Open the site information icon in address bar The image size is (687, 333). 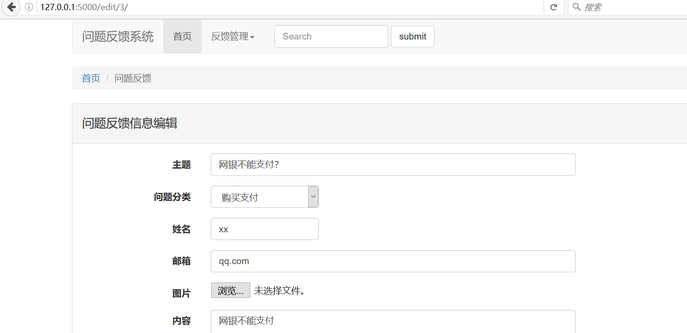(29, 7)
